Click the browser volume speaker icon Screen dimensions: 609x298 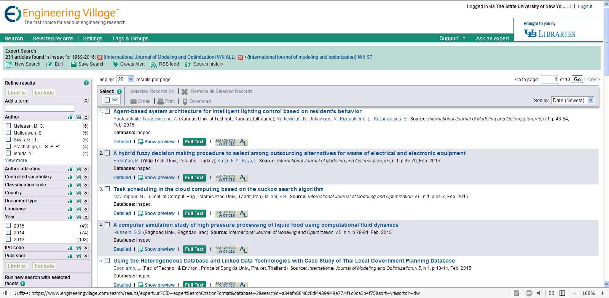(540, 293)
